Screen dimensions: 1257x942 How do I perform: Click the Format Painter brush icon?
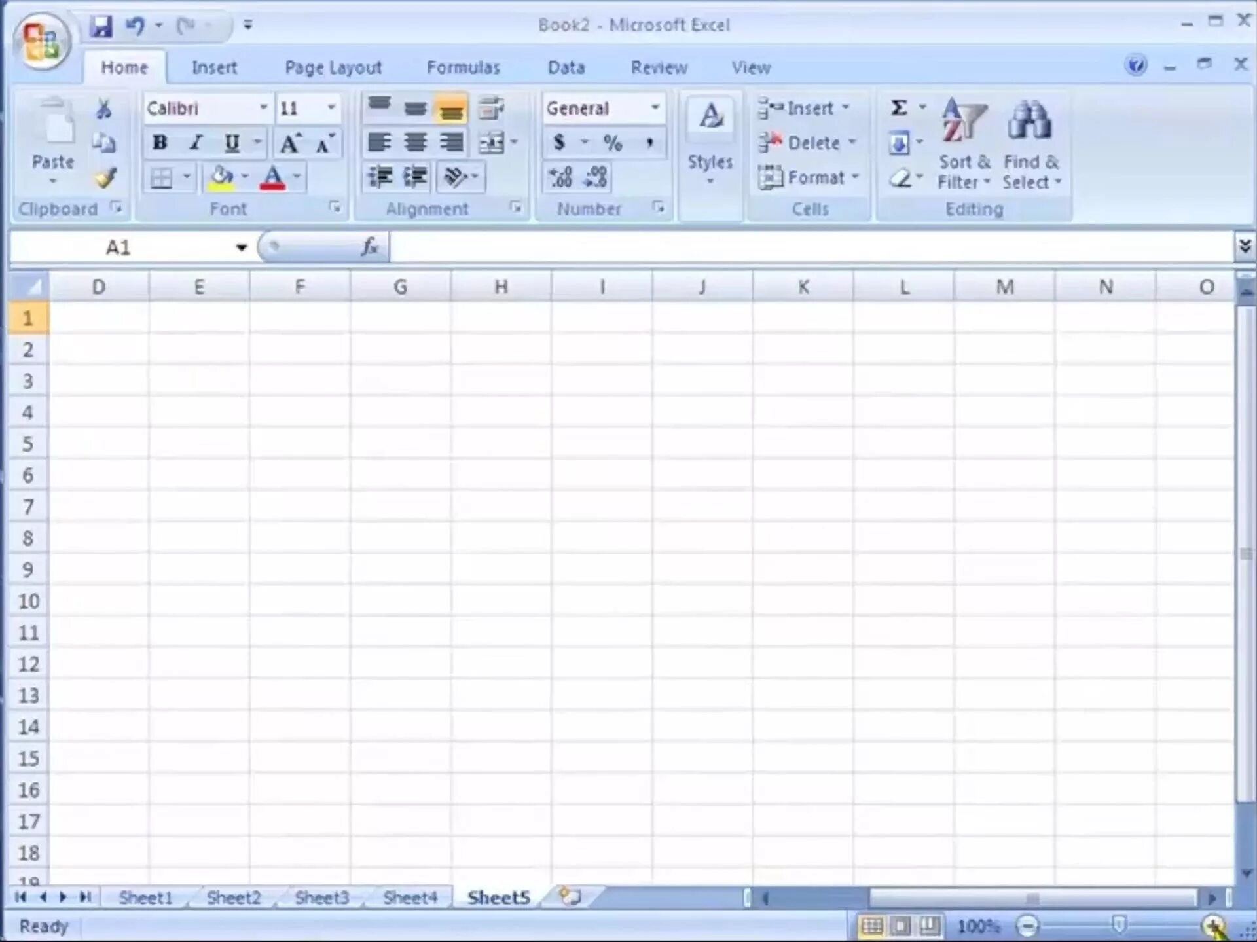click(105, 177)
